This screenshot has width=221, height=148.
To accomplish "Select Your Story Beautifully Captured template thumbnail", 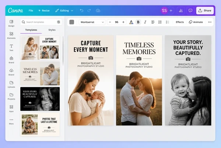I will coord(40,99).
